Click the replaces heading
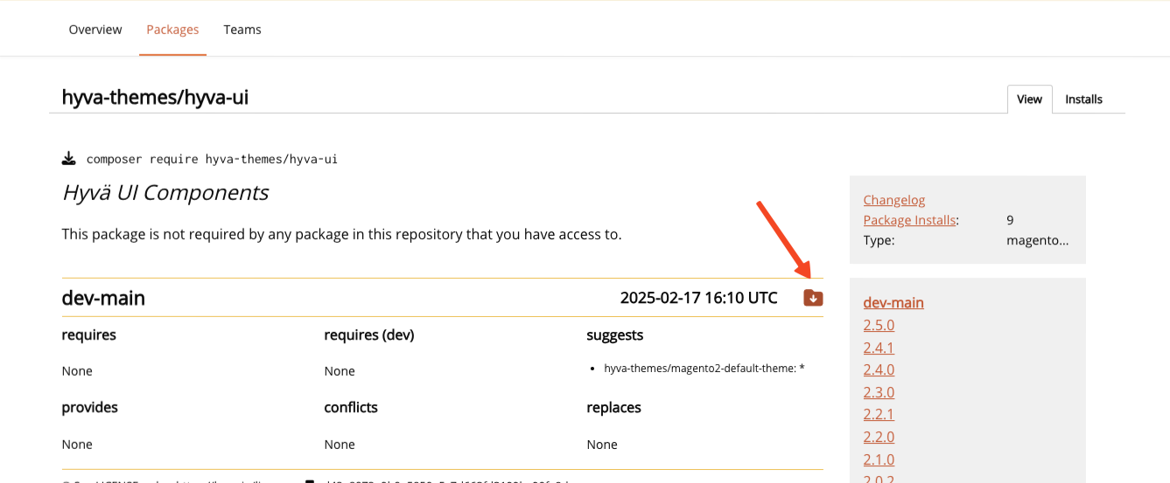 coord(613,407)
